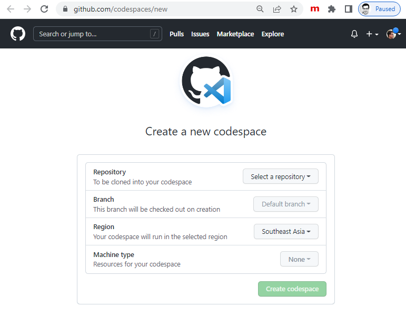Click the 'Create codespace' button
The width and height of the screenshot is (406, 316).
click(292, 289)
